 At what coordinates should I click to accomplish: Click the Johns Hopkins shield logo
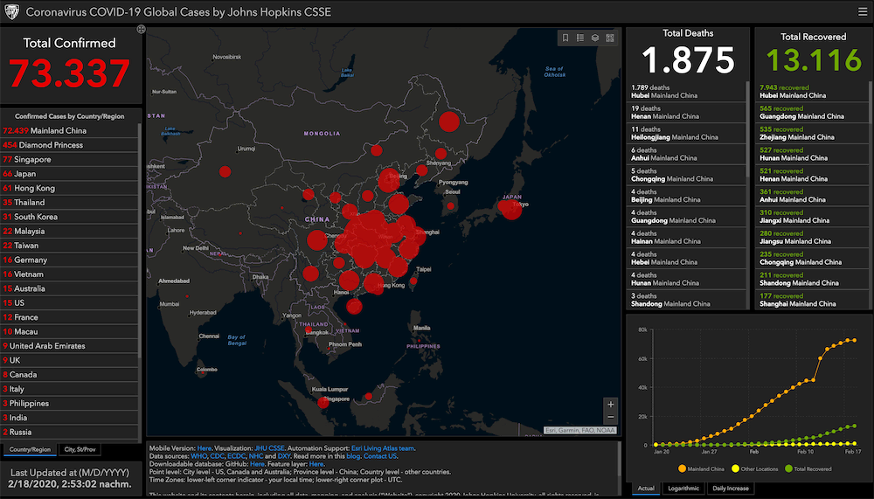(x=11, y=11)
